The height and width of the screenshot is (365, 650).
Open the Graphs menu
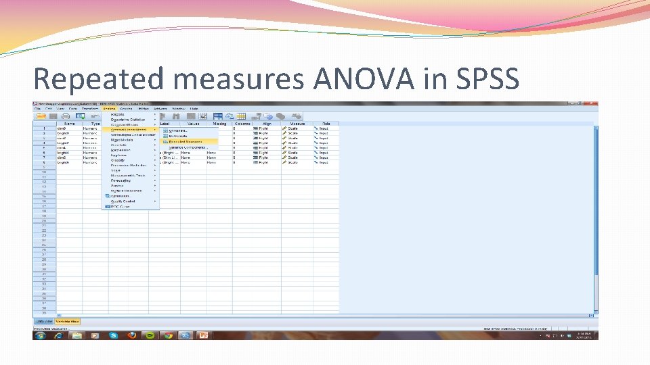[126, 109]
